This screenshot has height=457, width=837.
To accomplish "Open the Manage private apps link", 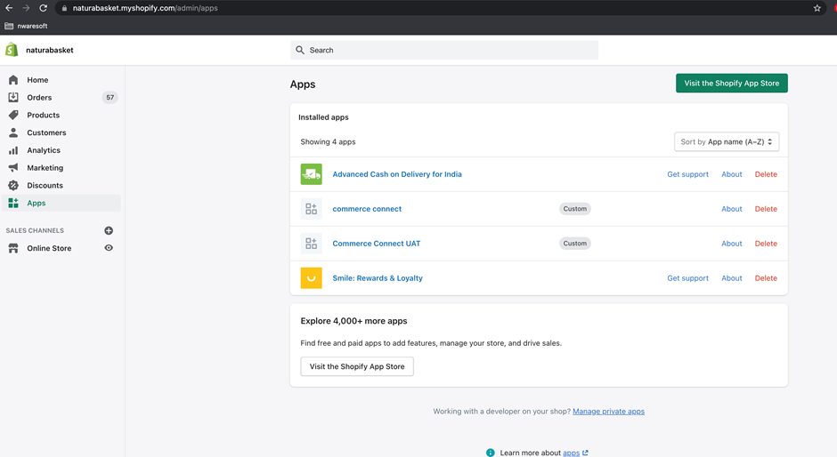I will pyautogui.click(x=608, y=412).
